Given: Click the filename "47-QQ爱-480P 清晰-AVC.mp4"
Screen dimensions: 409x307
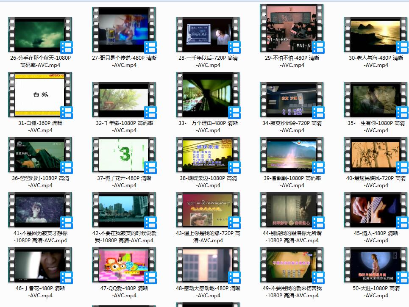Looking at the screenshot, I should [124, 292].
